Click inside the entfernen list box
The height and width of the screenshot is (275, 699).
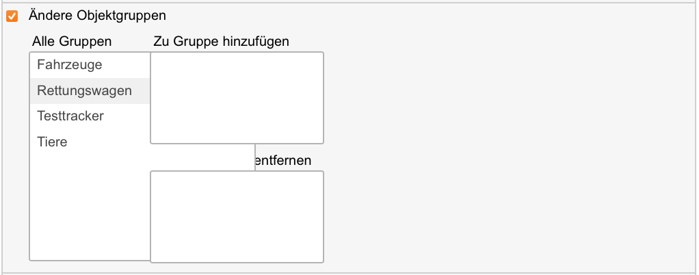coord(237,216)
